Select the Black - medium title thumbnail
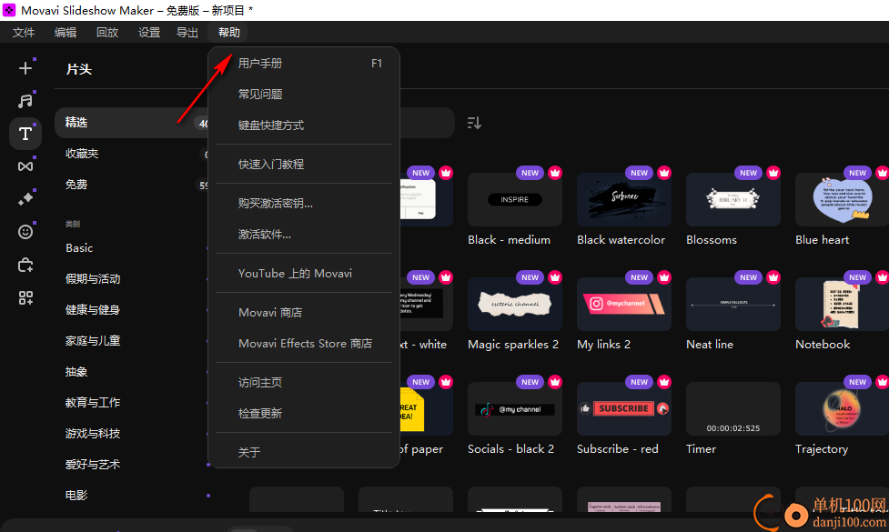889x532 pixels. click(515, 199)
